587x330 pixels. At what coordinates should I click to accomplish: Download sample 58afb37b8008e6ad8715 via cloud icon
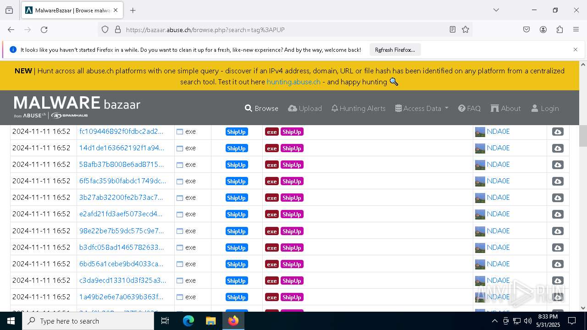point(558,165)
